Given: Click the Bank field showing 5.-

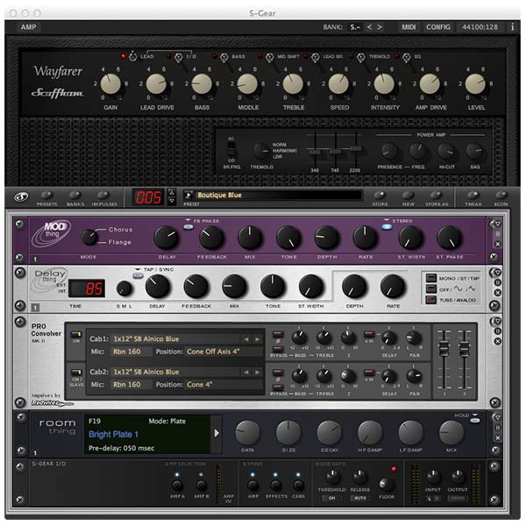Looking at the screenshot, I should [x=355, y=27].
